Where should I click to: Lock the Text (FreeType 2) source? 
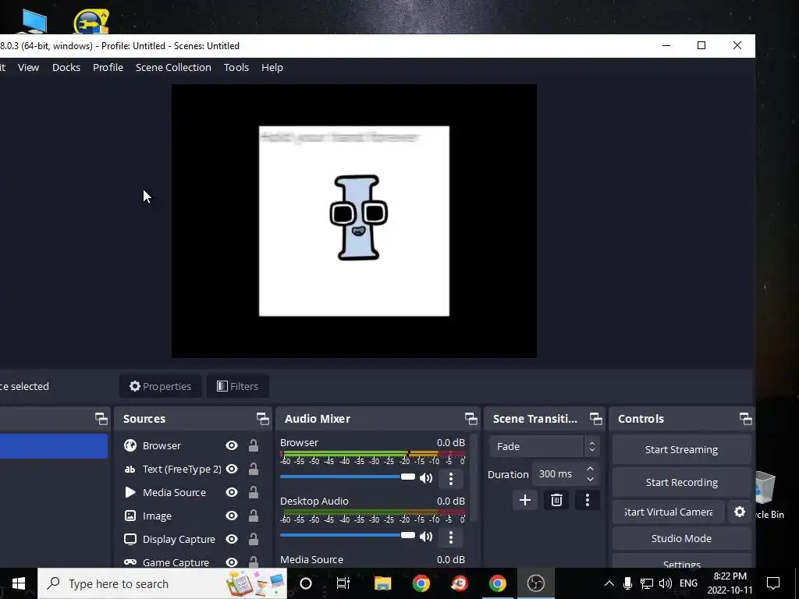[254, 469]
